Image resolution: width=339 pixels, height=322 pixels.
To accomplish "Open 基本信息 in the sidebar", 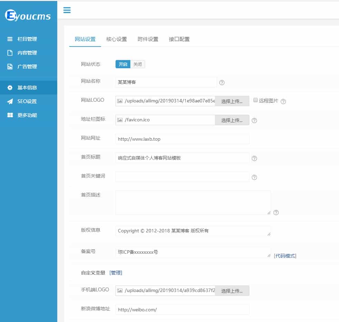I will pos(29,88).
